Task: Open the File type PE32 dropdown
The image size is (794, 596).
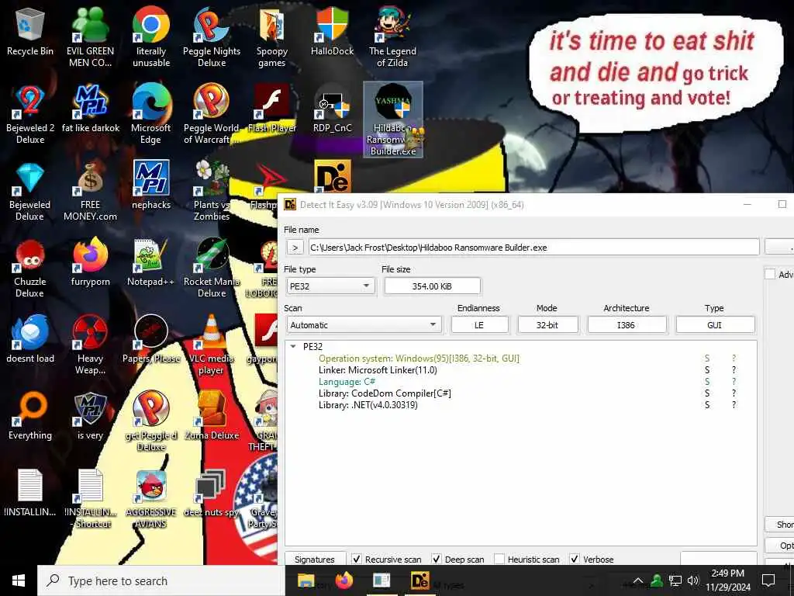Action: tap(330, 286)
